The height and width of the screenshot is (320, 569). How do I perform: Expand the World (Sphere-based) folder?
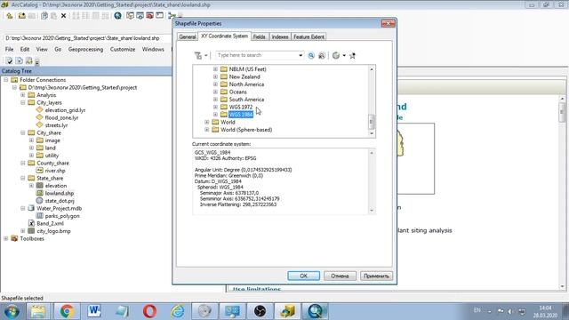pyautogui.click(x=207, y=130)
